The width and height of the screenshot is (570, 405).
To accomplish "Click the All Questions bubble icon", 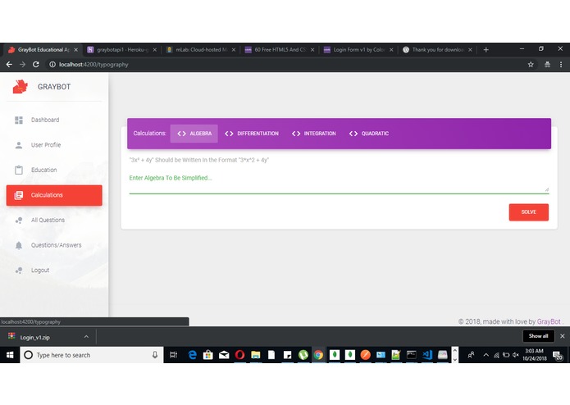I will (19, 220).
